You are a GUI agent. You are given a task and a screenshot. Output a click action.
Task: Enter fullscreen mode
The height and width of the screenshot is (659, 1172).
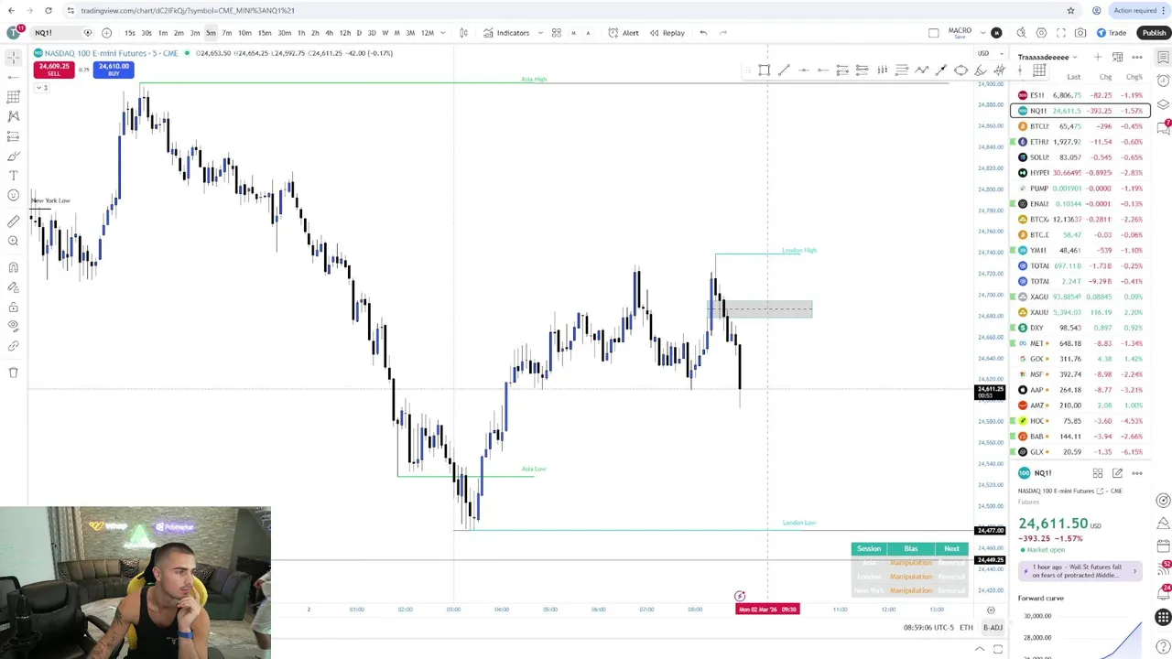pyautogui.click(x=1061, y=33)
